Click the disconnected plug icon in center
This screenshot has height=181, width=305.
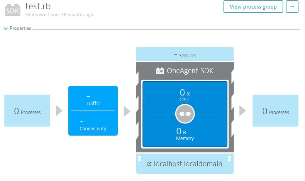point(185,114)
